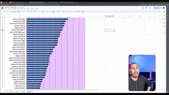Viewport: 169px width, 95px height.
Task: Open the Veri menu
Action: coord(25,9)
